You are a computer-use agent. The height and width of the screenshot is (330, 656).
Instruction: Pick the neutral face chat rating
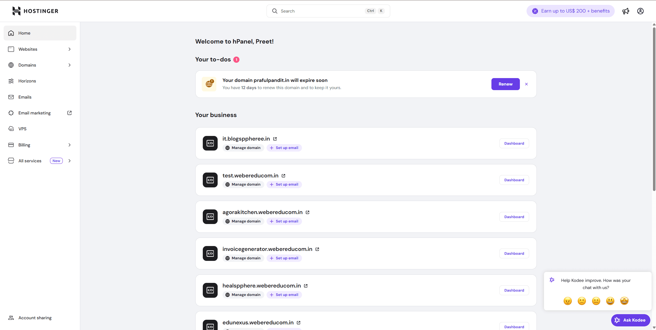click(x=596, y=301)
